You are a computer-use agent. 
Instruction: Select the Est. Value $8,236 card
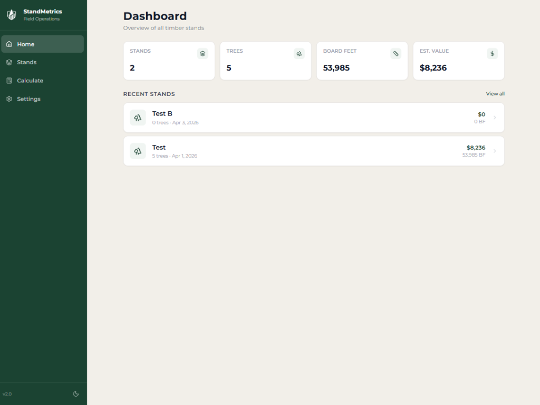[x=458, y=61]
